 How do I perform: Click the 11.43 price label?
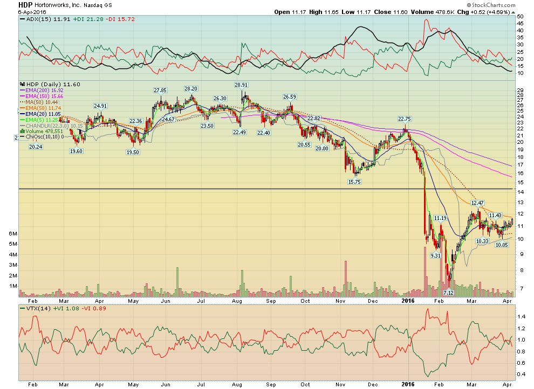(495, 215)
